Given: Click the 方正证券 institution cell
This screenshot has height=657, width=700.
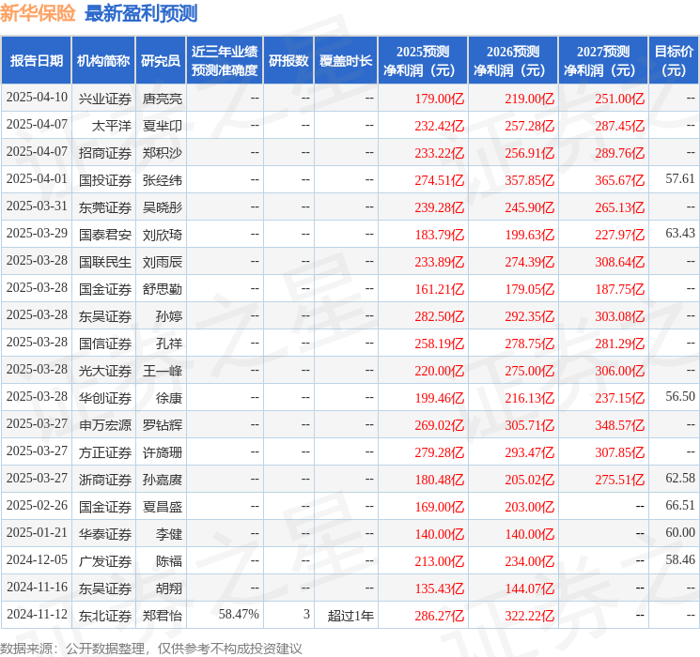Looking at the screenshot, I should point(105,452).
